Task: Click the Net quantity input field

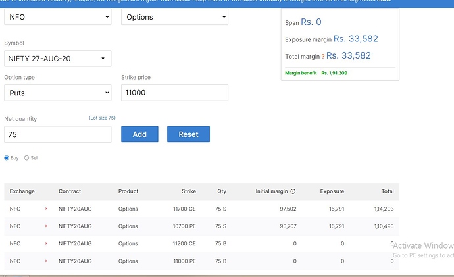Action: point(58,134)
